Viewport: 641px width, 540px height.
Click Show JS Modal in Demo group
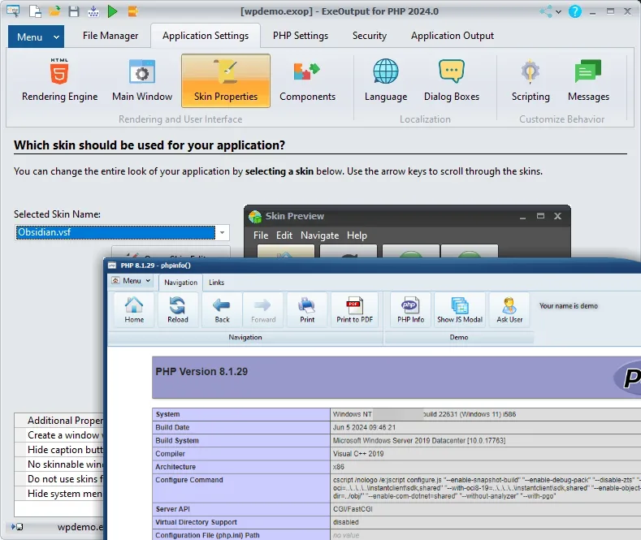pos(460,309)
